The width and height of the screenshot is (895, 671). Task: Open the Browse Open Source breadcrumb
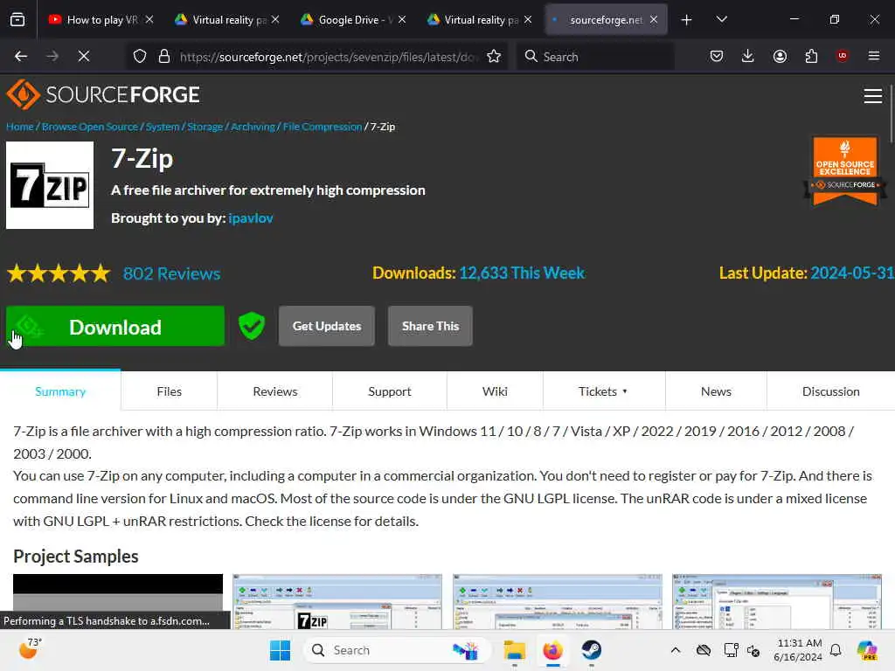(90, 127)
